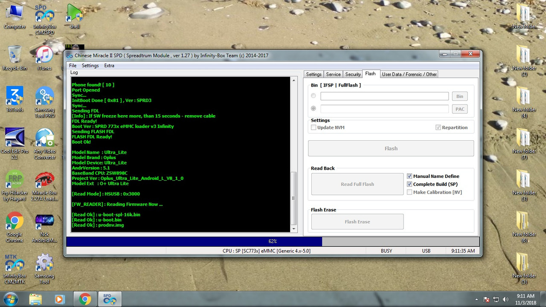Image resolution: width=546 pixels, height=307 pixels.
Task: Switch to the Service tab
Action: click(x=334, y=74)
